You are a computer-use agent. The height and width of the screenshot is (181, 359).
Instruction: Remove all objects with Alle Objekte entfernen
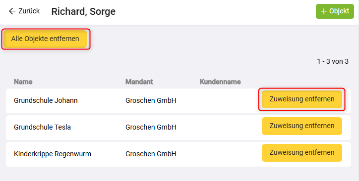point(45,39)
